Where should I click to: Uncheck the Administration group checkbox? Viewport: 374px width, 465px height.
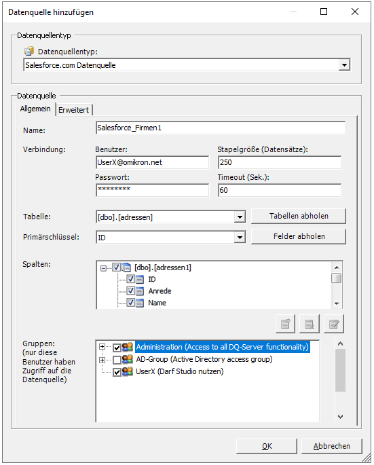(117, 348)
